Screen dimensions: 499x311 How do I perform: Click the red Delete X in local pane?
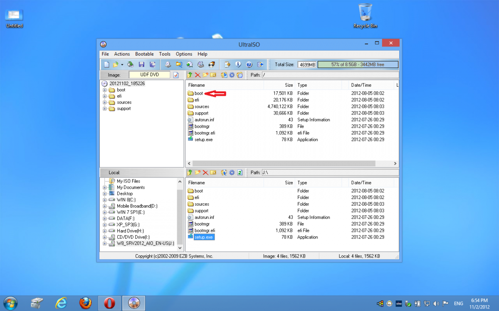(205, 173)
